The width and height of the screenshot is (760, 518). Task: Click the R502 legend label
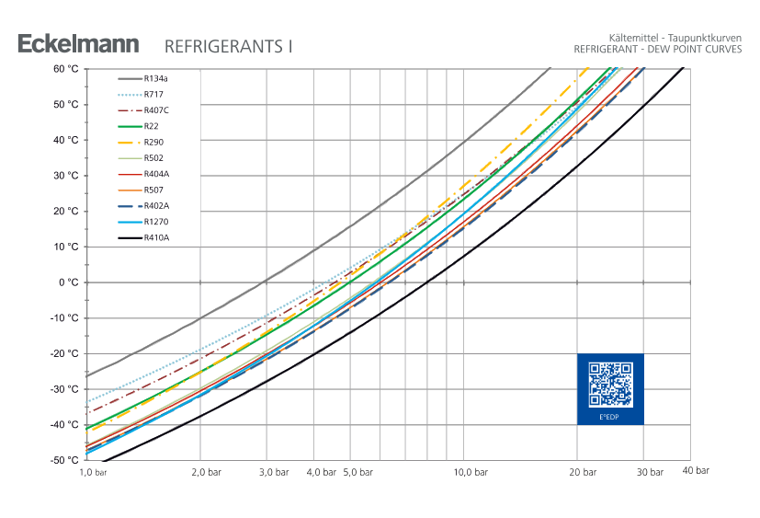pos(154,158)
